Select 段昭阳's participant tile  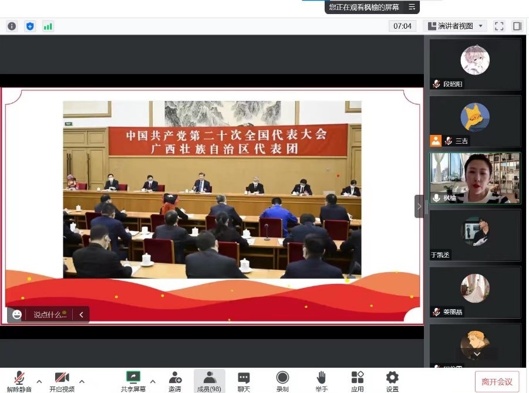[475, 64]
